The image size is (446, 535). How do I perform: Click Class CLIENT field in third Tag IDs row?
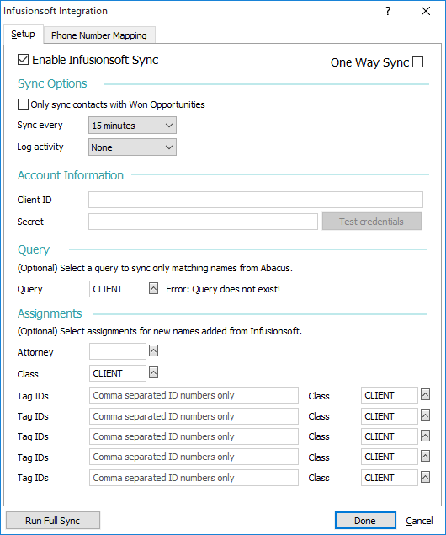pos(390,436)
